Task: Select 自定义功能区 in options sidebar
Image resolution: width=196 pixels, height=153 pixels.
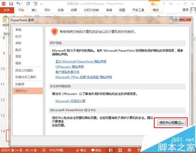Action: tap(27, 70)
